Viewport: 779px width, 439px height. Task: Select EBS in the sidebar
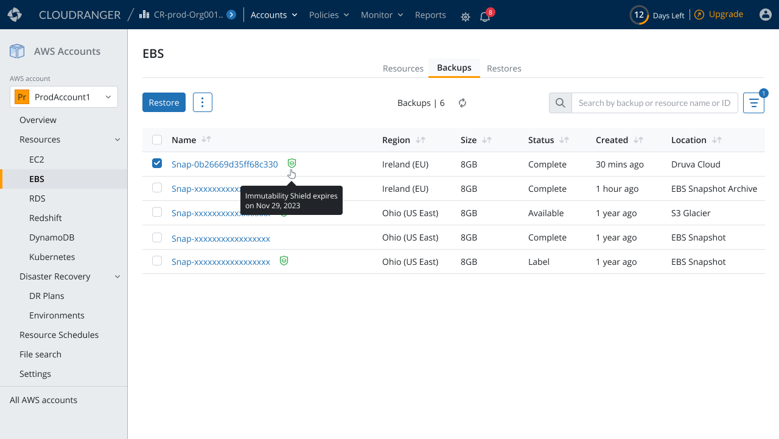click(x=63, y=179)
